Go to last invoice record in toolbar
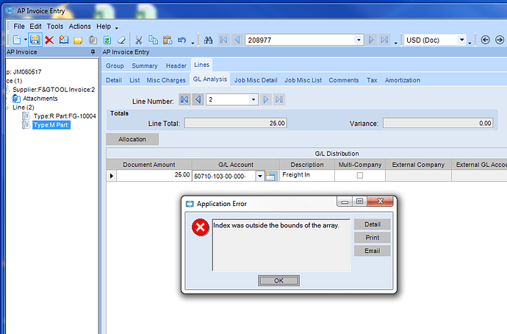 pos(384,40)
